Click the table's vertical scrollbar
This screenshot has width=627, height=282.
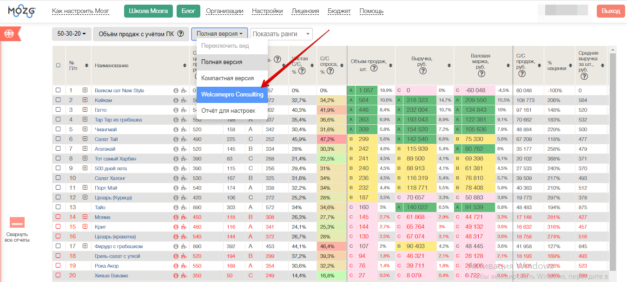coord(613,162)
